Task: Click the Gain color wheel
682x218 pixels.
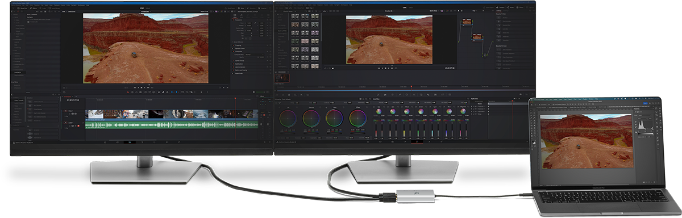Action: [x=334, y=118]
